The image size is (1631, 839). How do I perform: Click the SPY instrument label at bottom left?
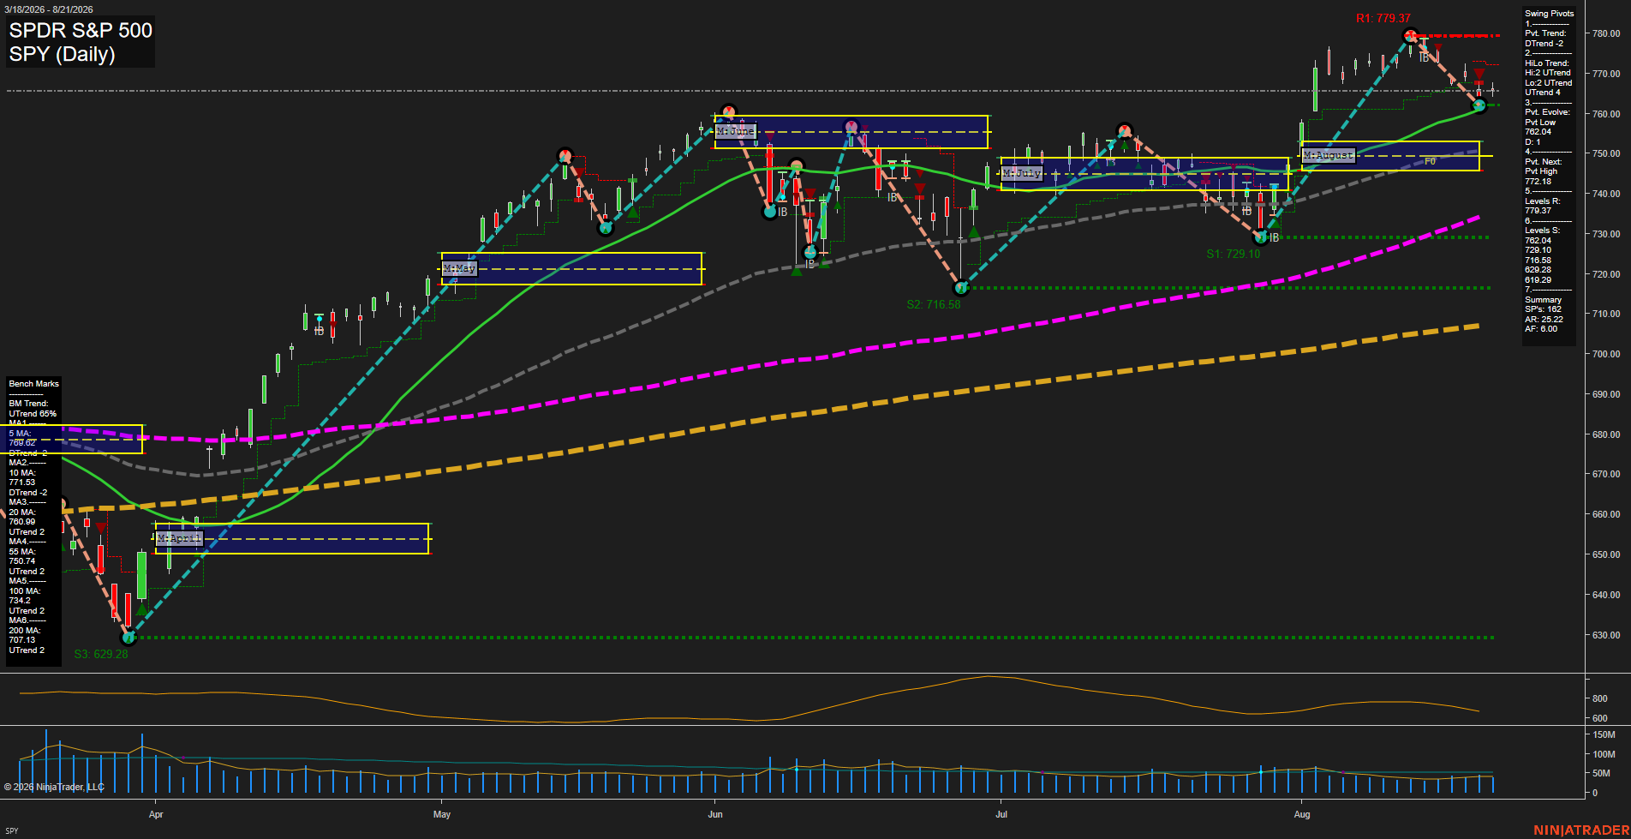pos(11,830)
